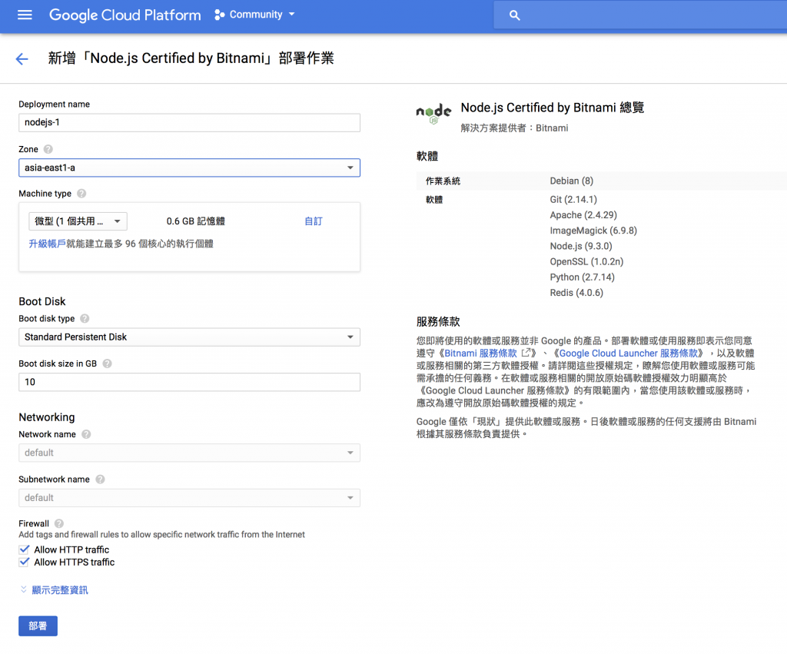Viewport: 787px width, 654px height.
Task: Open the Network name default dropdown
Action: point(189,453)
